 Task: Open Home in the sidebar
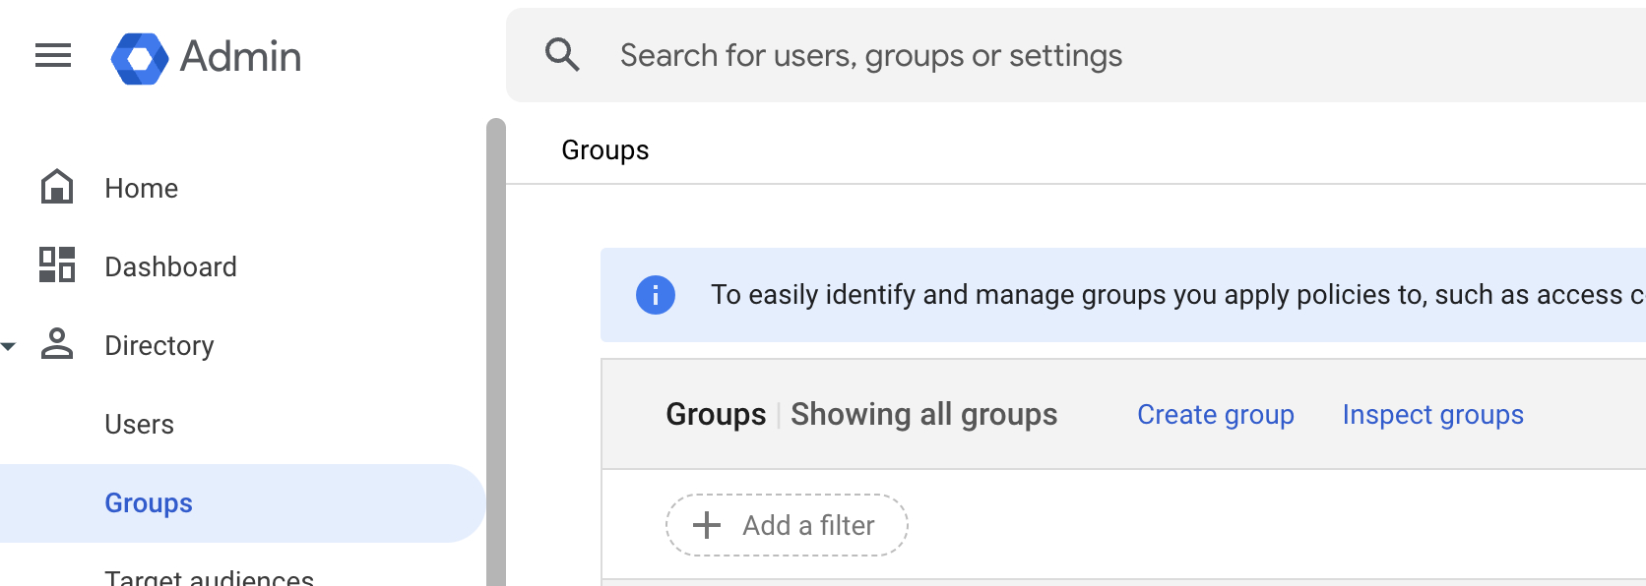coord(142,189)
